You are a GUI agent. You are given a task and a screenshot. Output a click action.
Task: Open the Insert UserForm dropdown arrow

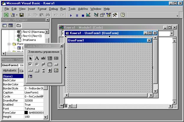click(x=17, y=15)
